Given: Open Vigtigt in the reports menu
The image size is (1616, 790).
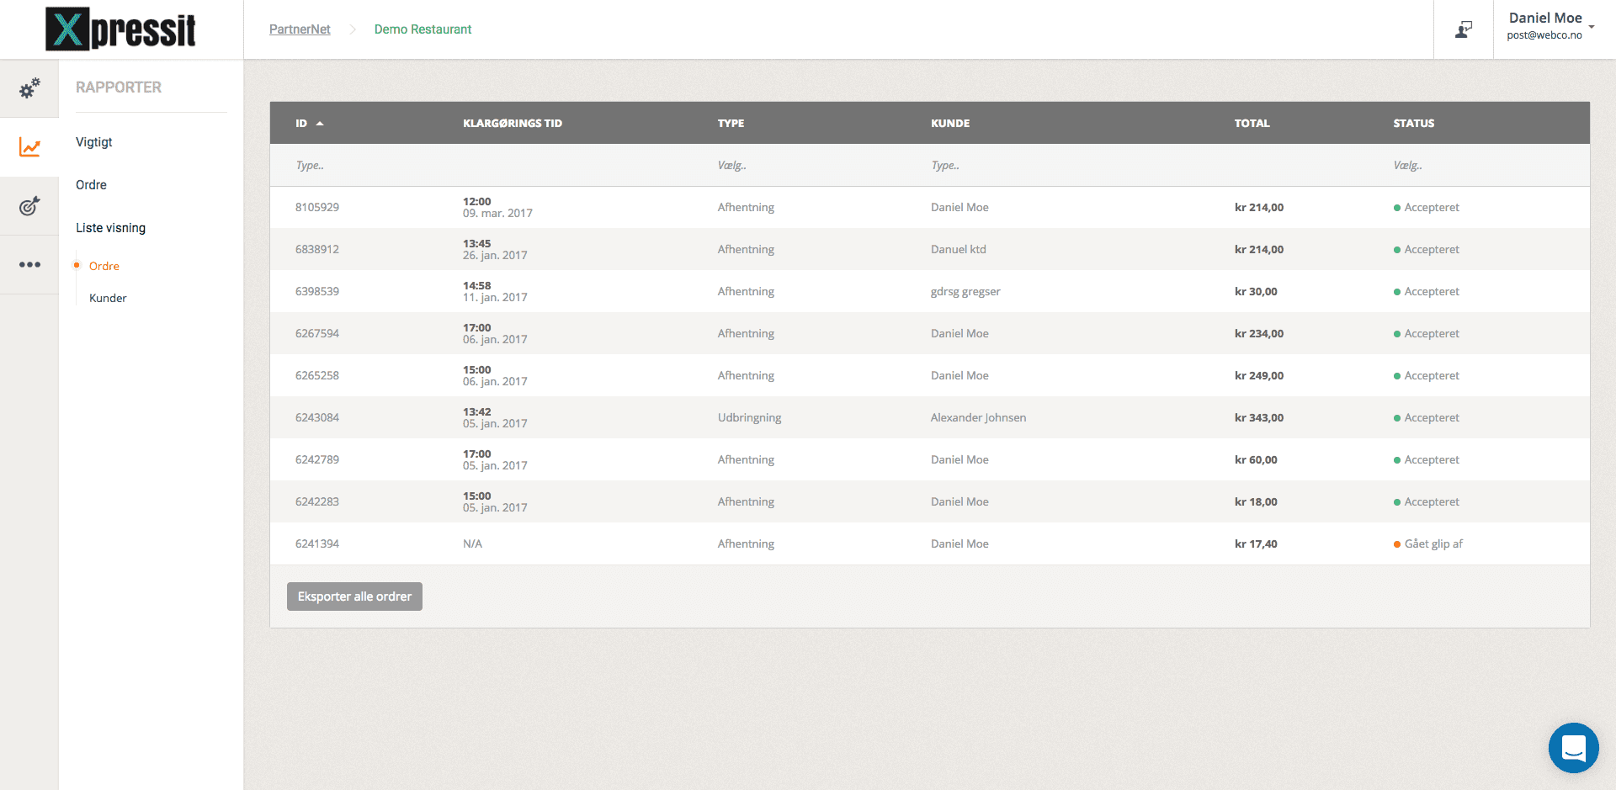Looking at the screenshot, I should point(93,142).
